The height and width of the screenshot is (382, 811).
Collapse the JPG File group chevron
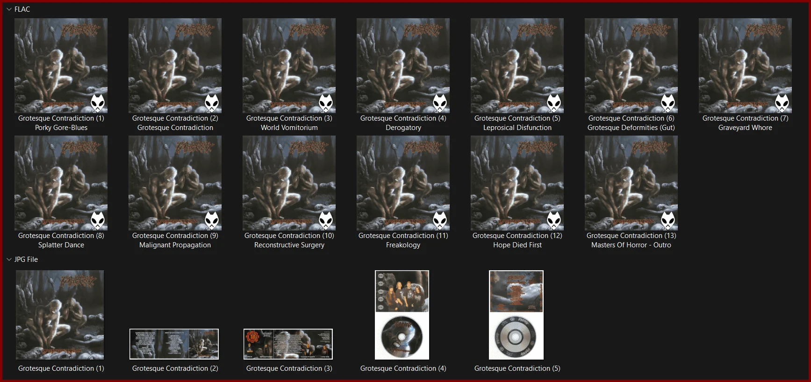click(x=9, y=259)
